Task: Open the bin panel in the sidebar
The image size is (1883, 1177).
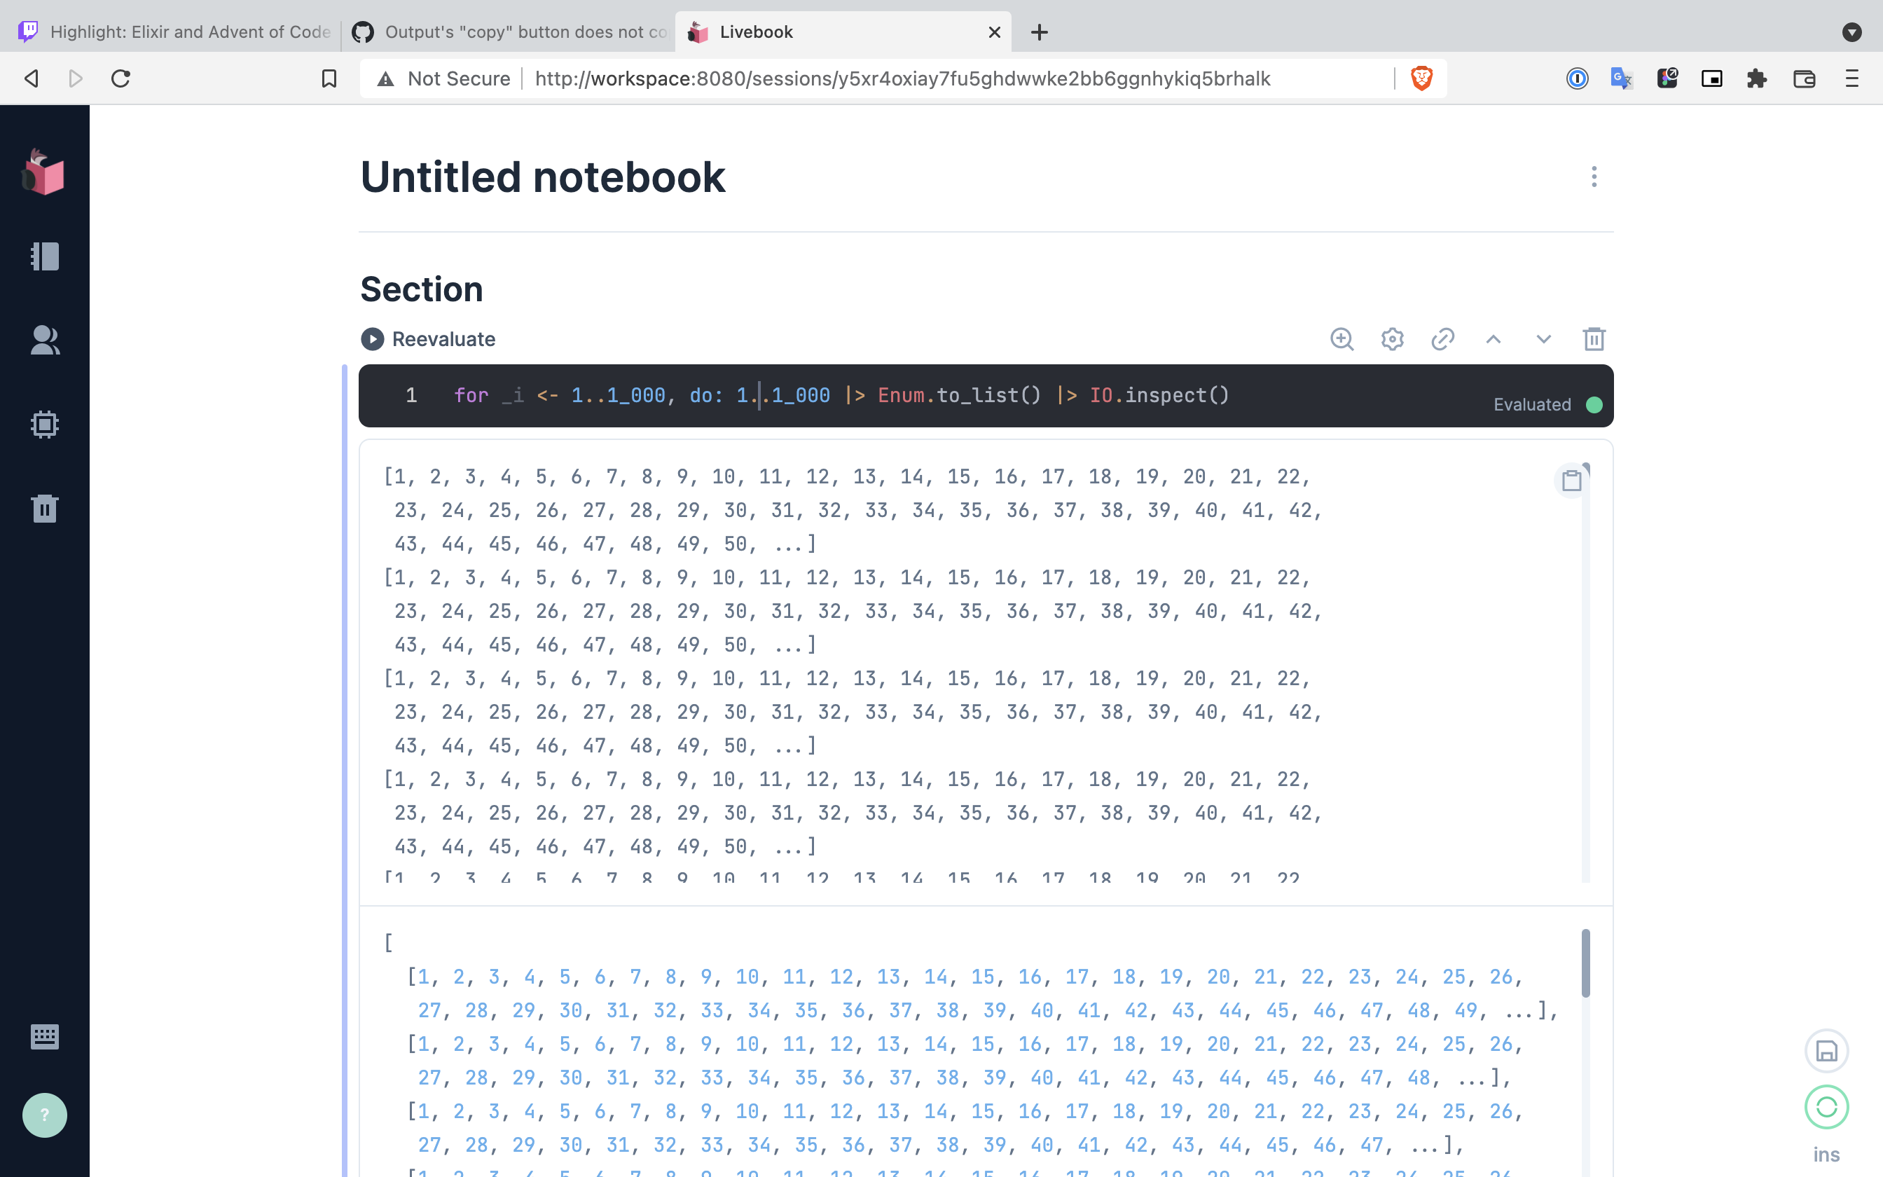Action: pos(44,509)
